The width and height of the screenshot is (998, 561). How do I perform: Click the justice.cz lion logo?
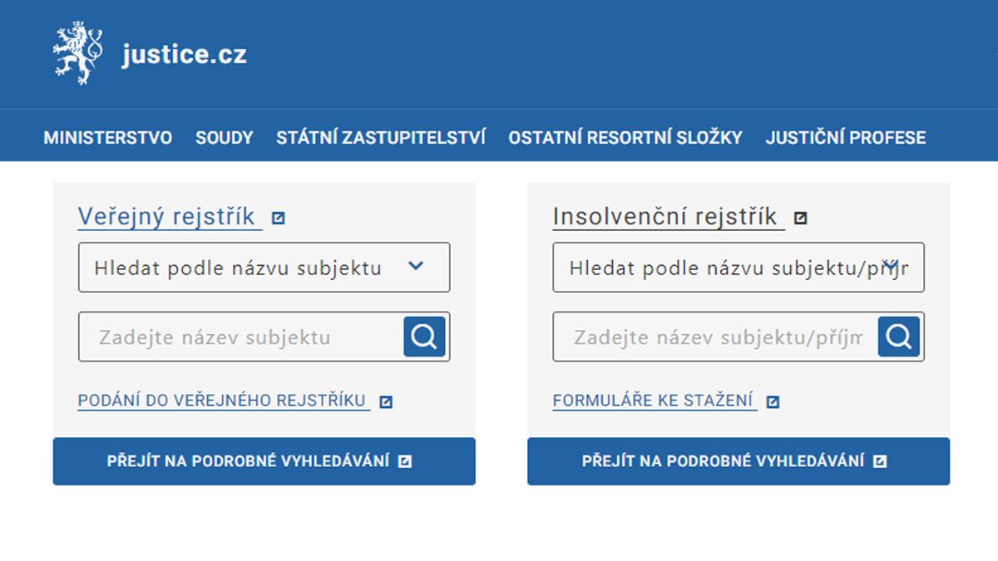point(78,54)
